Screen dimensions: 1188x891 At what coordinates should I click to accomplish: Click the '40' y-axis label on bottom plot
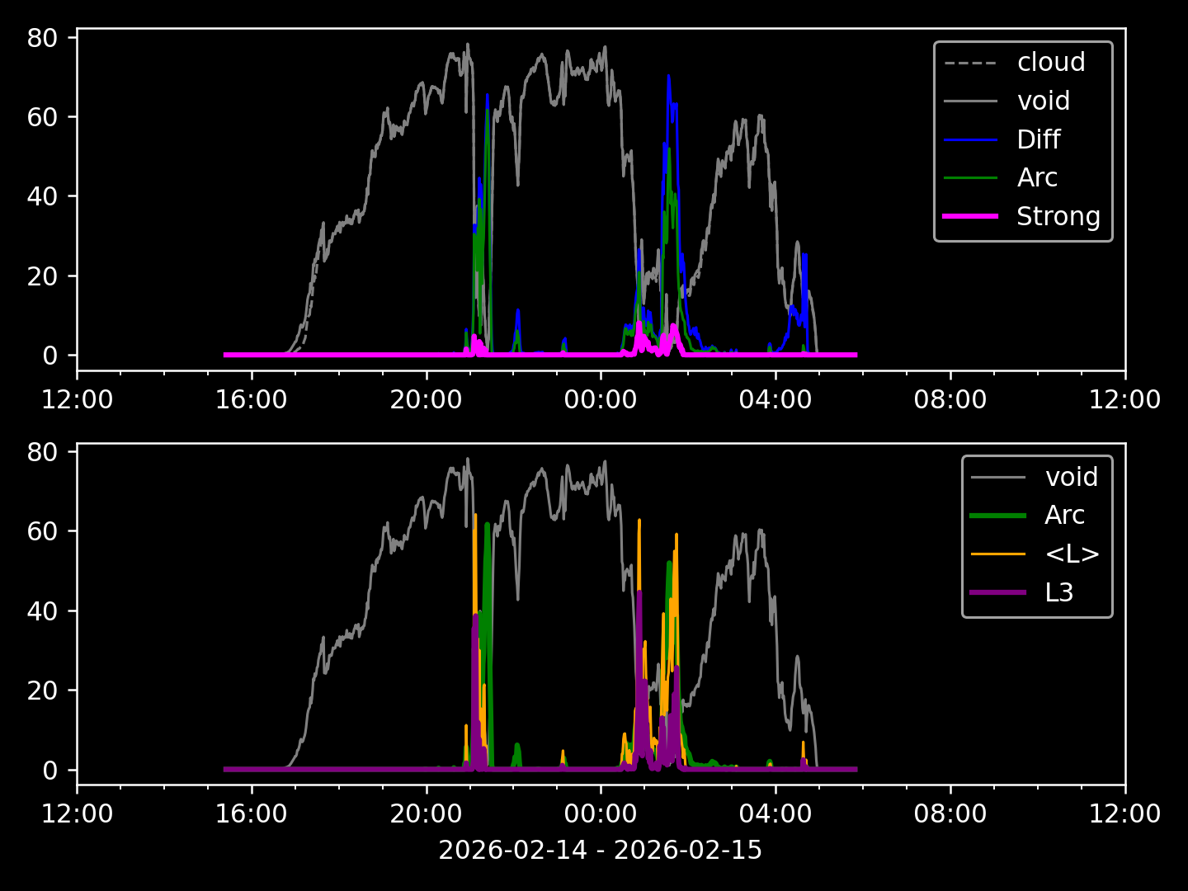(42, 611)
